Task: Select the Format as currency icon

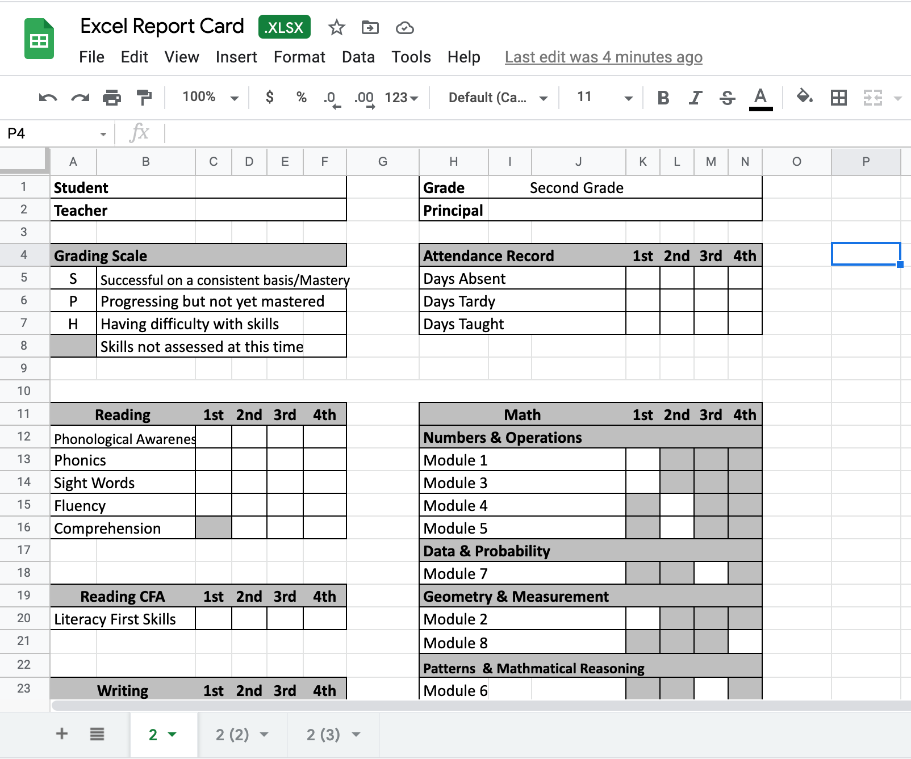Action: (269, 98)
